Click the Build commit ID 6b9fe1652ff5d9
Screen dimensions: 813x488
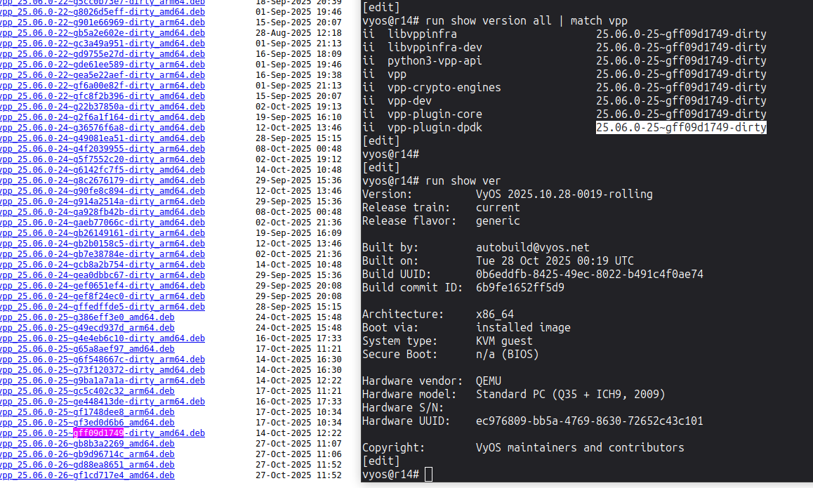click(520, 287)
